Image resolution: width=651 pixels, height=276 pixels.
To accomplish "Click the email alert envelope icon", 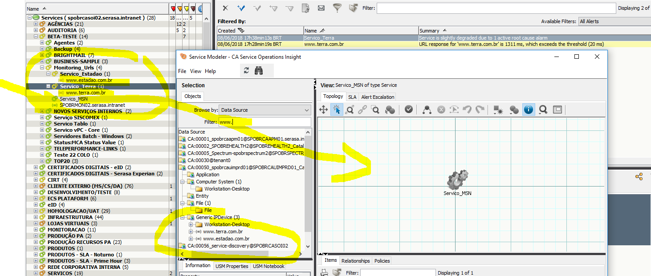I will (321, 8).
